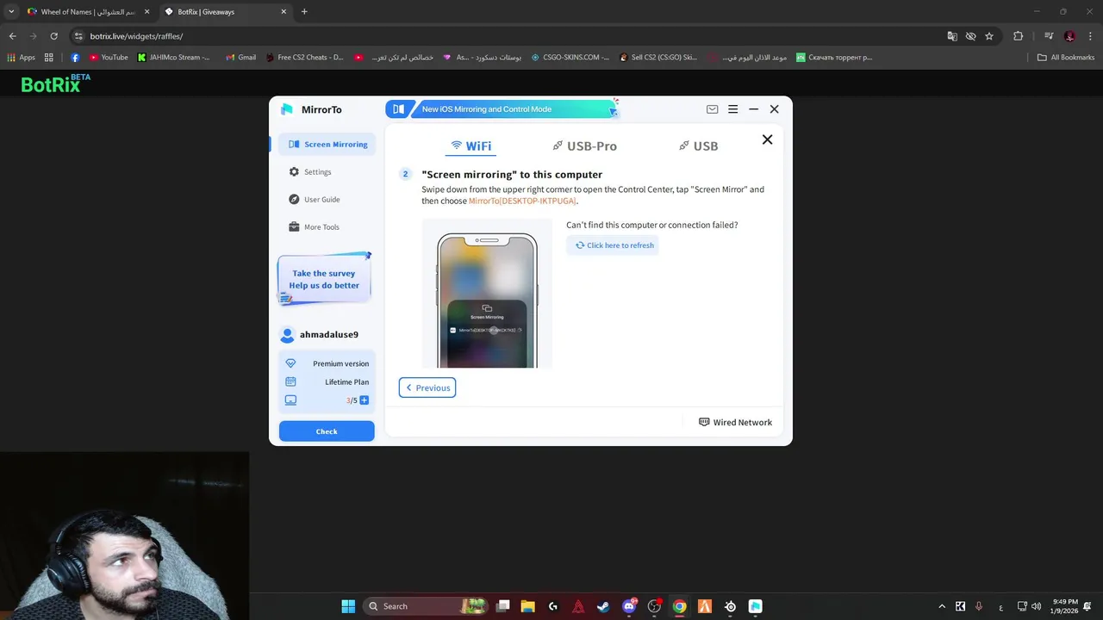
Task: Click the blue Check button
Action: [327, 431]
